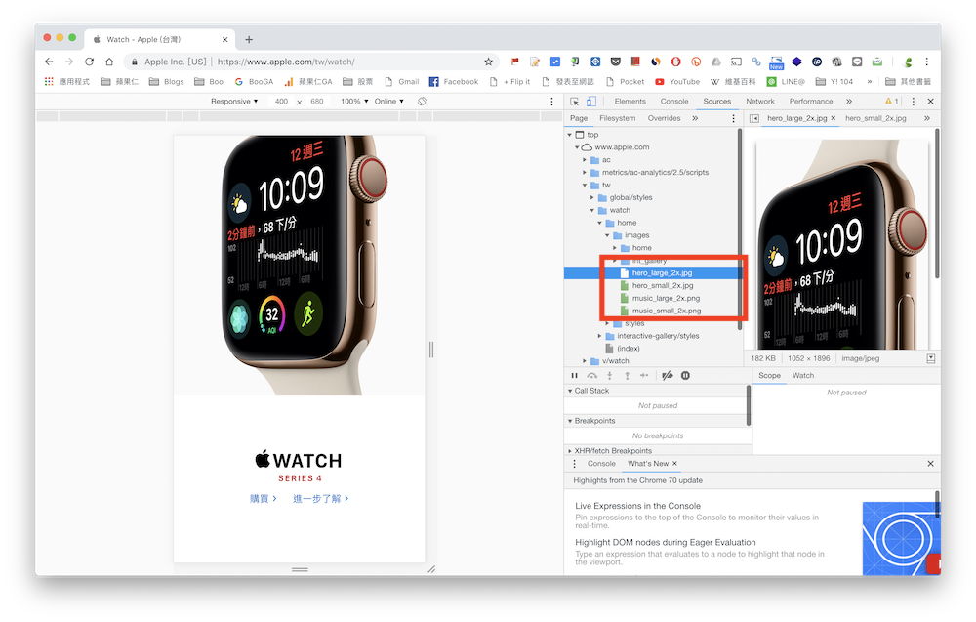Click the rotate device orientation icon
Screen dimensions: 976x622
tap(422, 102)
